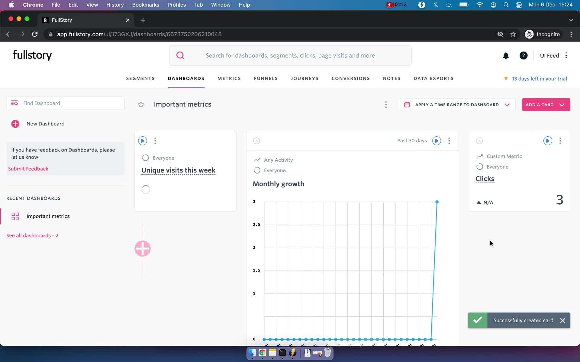Star the Important metrics dashboard
This screenshot has width=580, height=362.
[x=141, y=105]
